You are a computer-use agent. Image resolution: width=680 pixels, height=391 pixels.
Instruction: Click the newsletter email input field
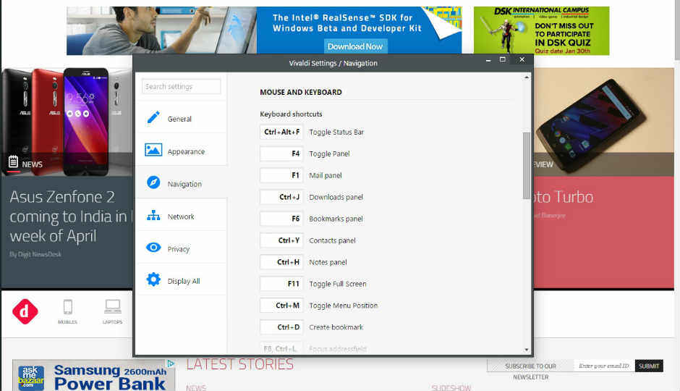603,366
